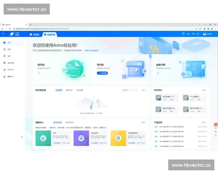
Task: Expand more in the 学习中心 section
Action: pyautogui.click(x=204, y=90)
